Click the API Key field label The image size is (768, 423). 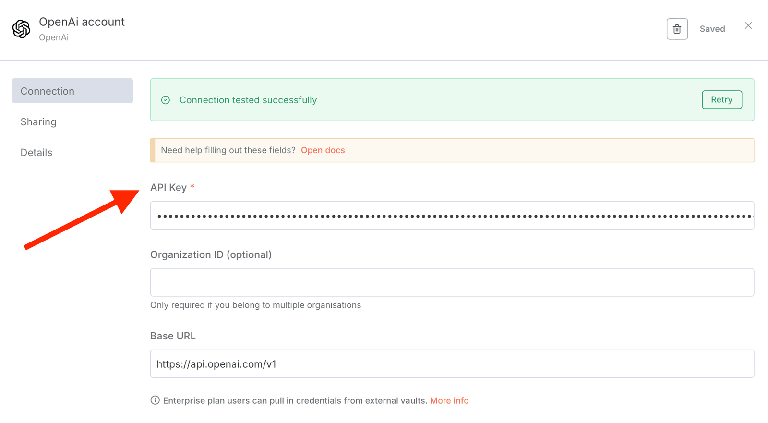coord(168,188)
